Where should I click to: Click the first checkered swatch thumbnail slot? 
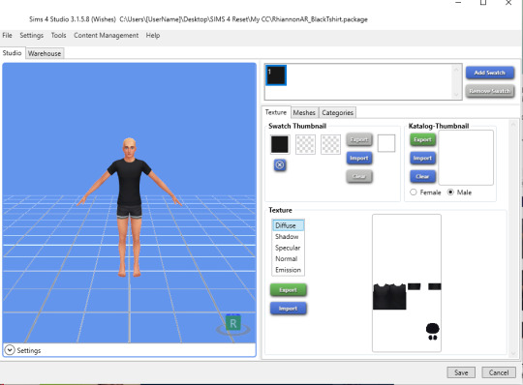coord(305,144)
